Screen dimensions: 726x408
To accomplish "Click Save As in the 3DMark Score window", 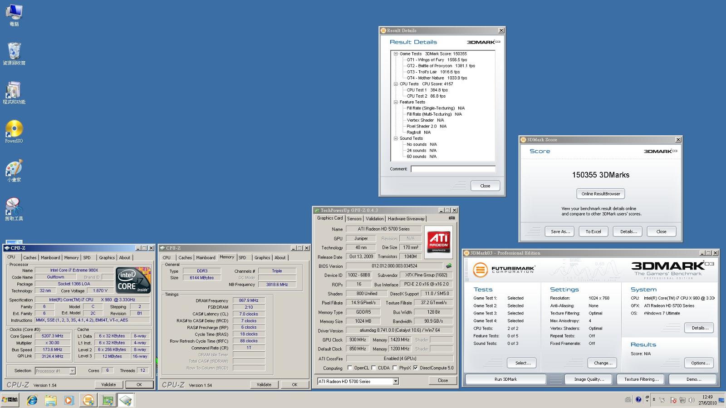I will point(560,231).
